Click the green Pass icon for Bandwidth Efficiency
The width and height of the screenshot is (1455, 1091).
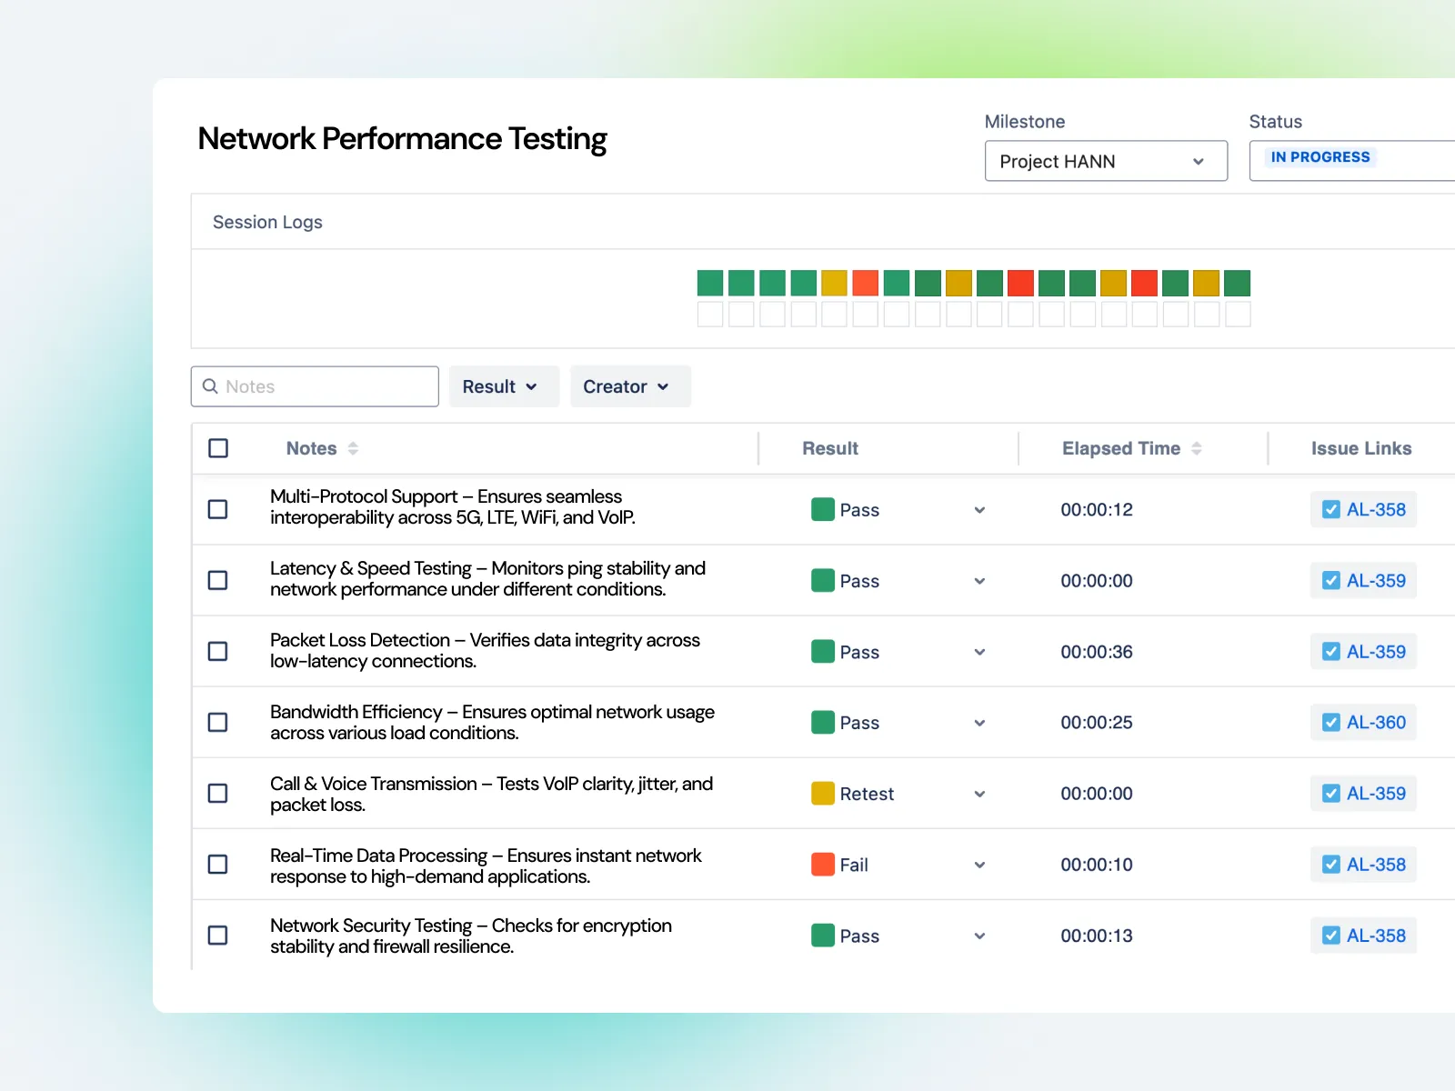822,722
